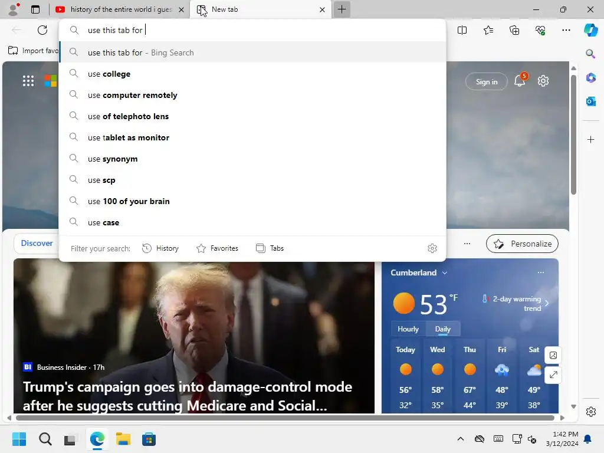Screen dimensions: 604x453
Task: Close the New tab tab
Action: pos(323,9)
